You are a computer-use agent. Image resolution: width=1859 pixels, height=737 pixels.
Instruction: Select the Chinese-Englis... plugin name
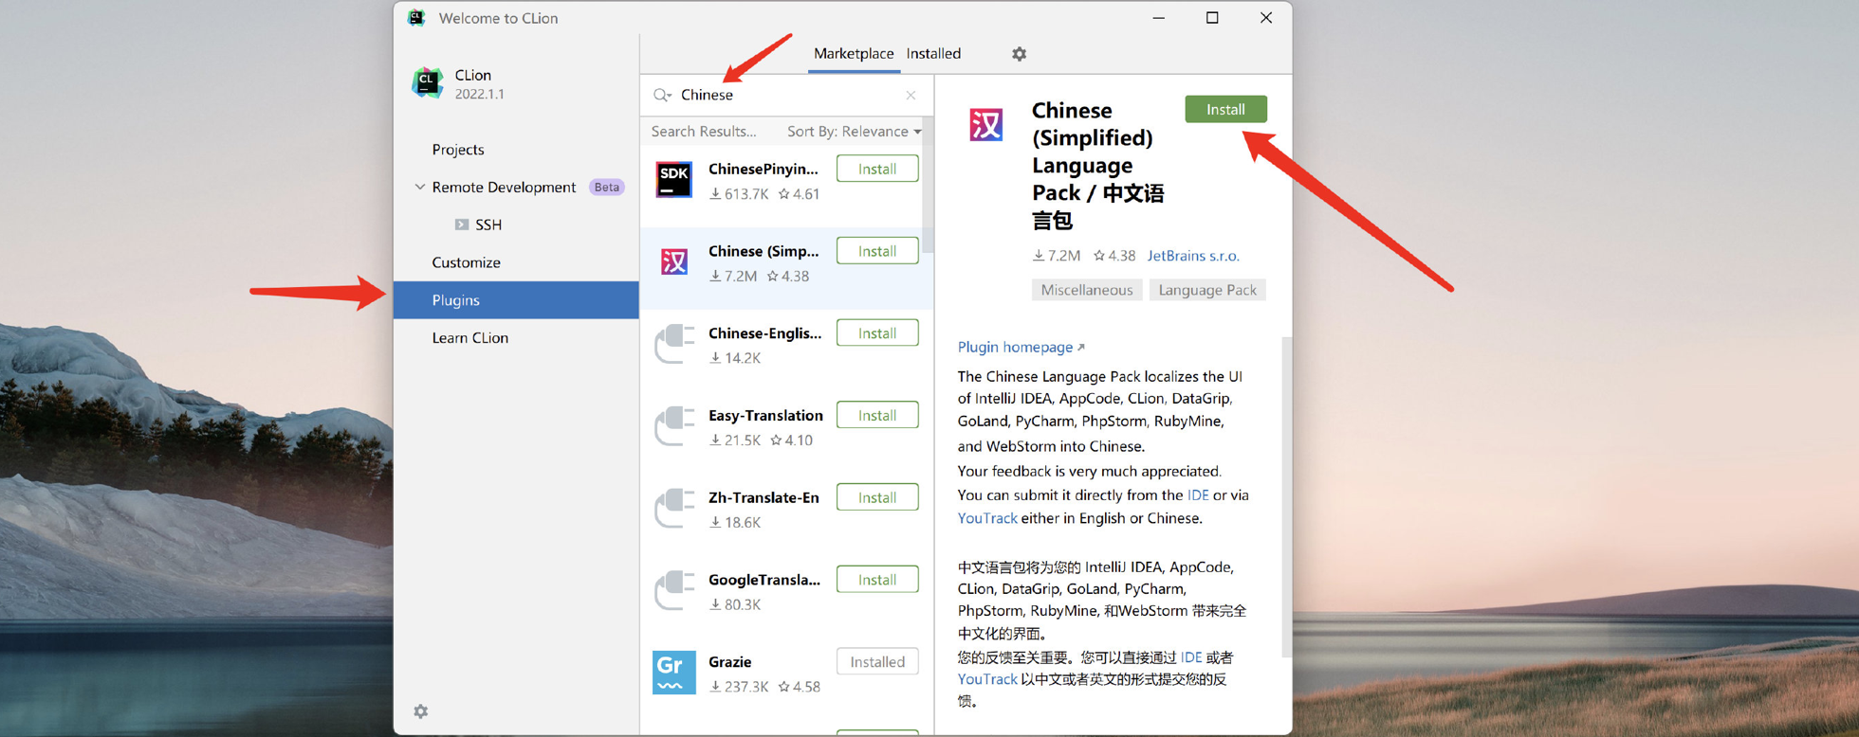coord(764,333)
